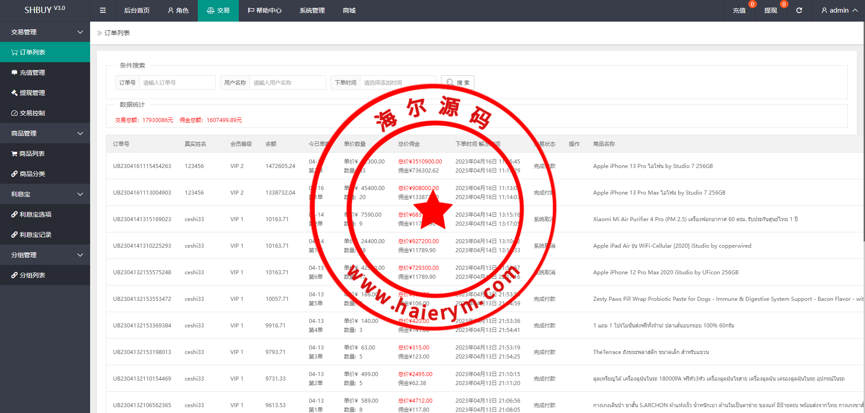Go to 后台首页 in top navigation

[137, 10]
